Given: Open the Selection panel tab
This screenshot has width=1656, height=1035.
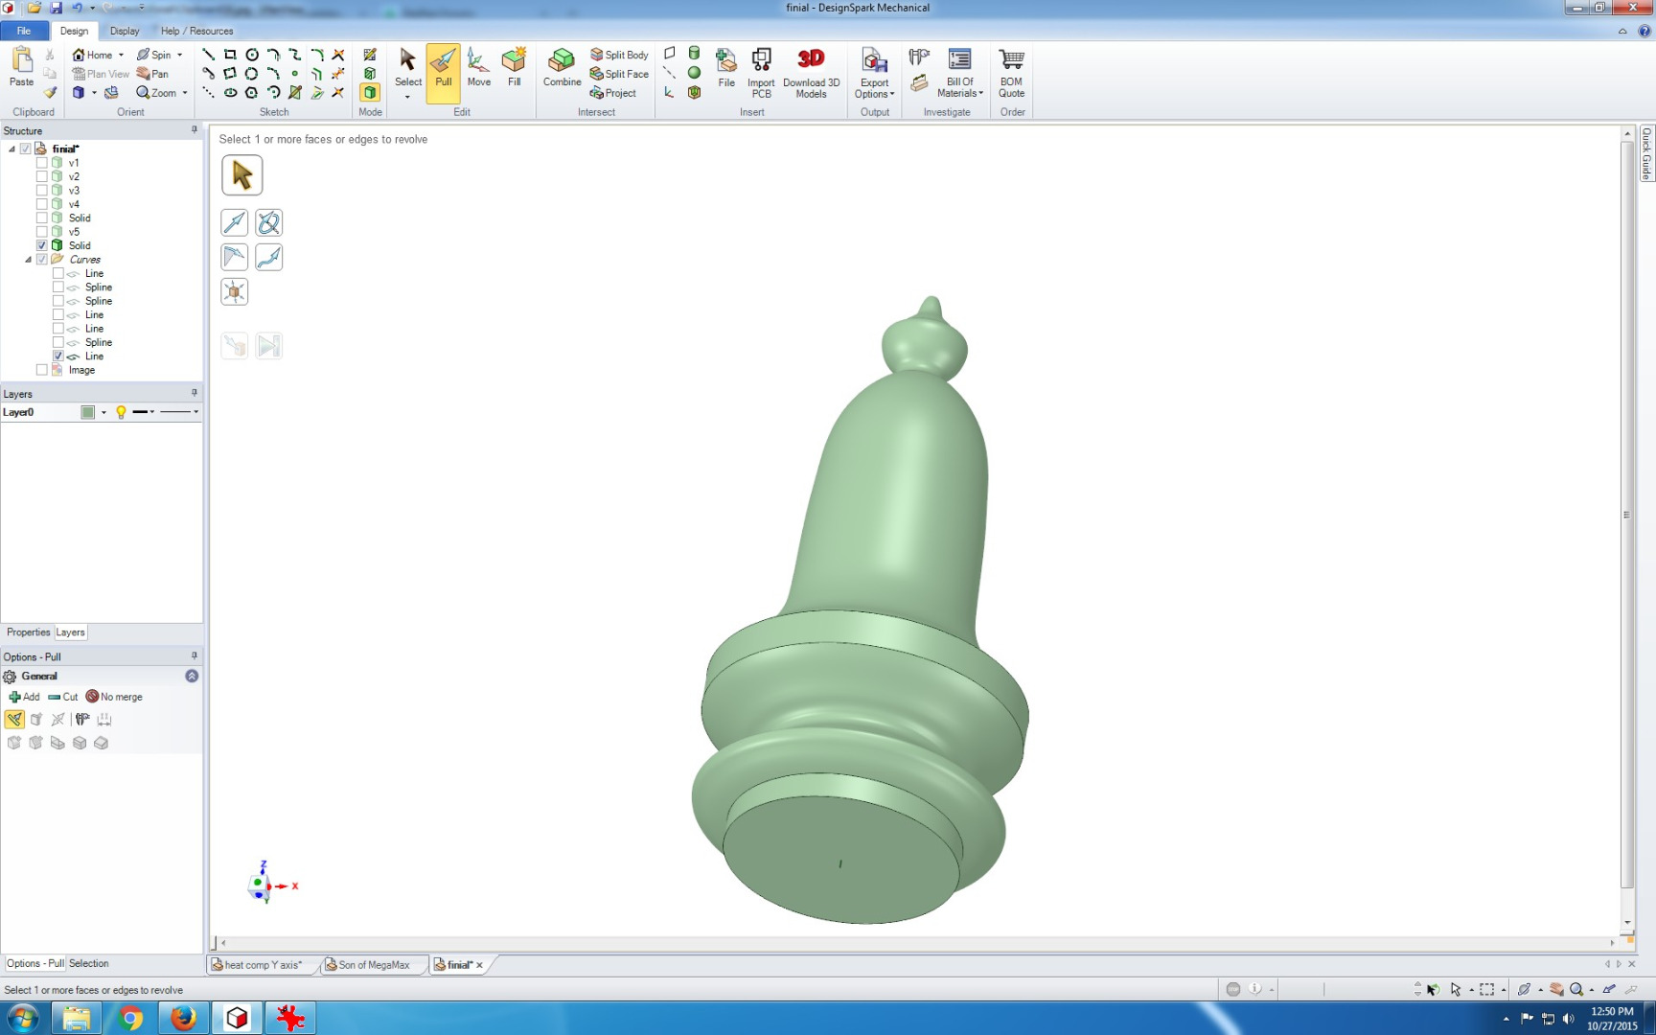Looking at the screenshot, I should click(x=88, y=964).
